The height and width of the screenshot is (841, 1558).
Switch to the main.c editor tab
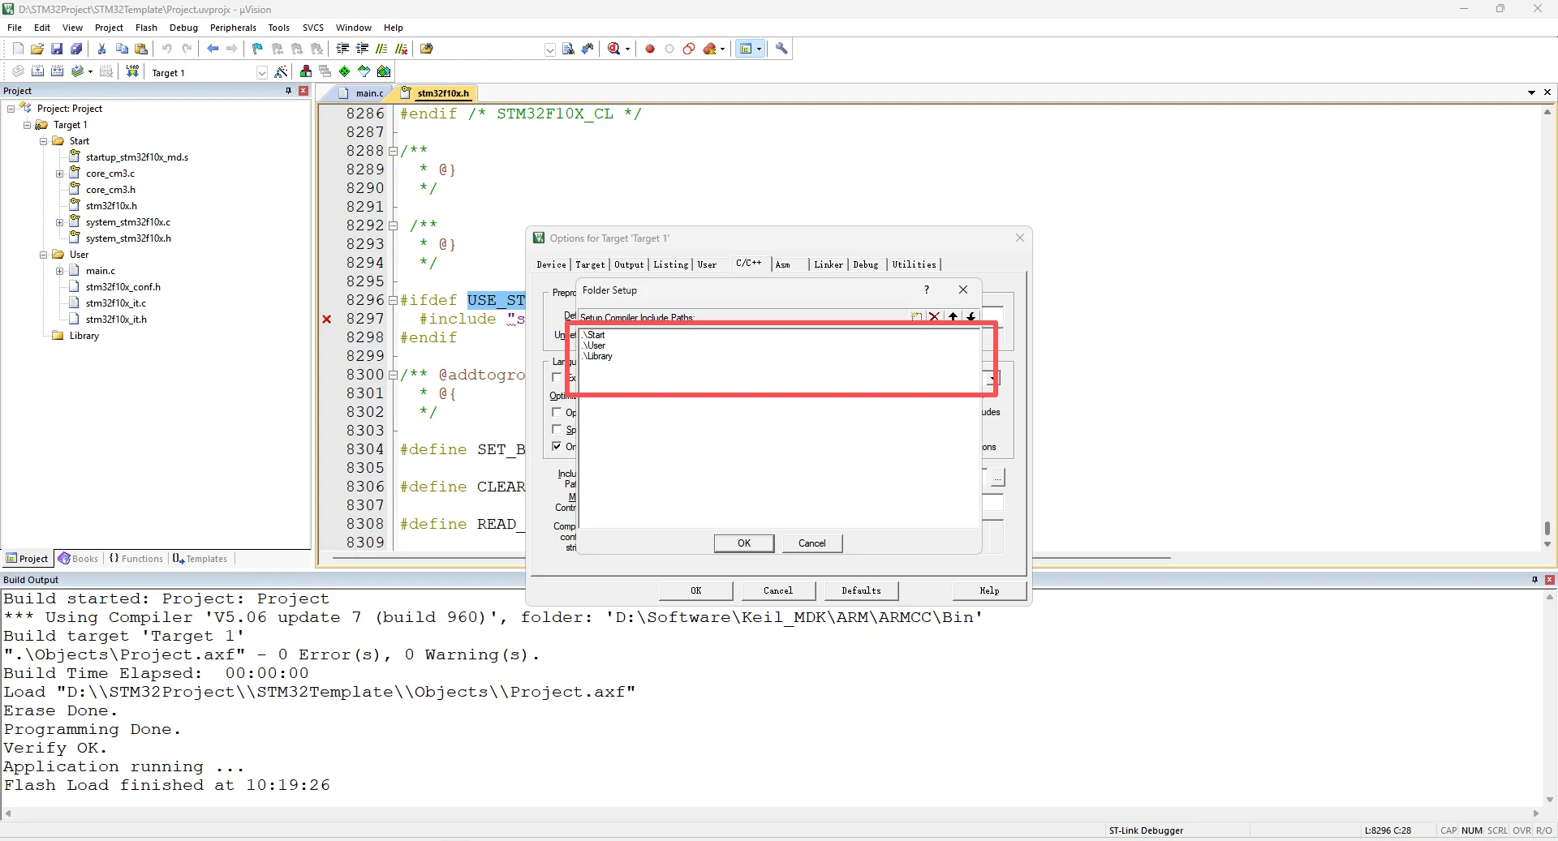click(368, 93)
